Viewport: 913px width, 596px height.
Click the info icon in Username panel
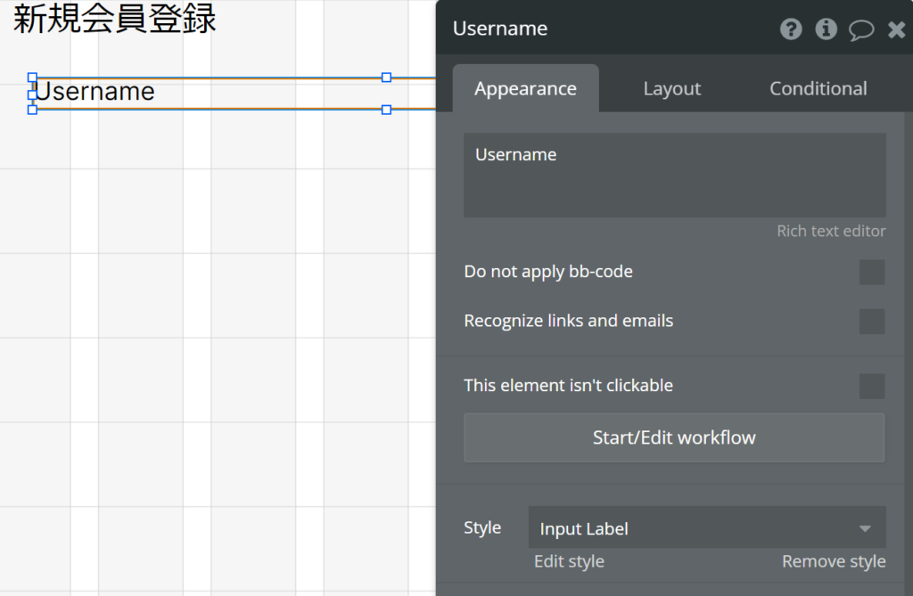[x=826, y=29]
